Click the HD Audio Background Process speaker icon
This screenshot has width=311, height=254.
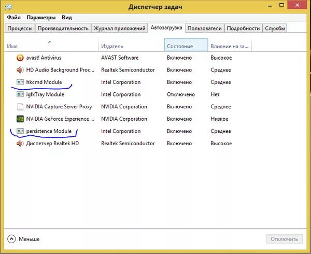click(x=20, y=70)
